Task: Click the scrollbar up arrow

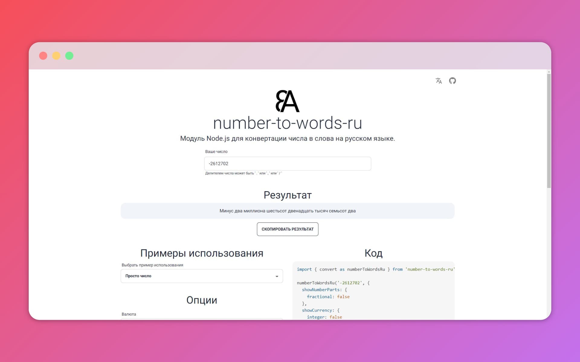Action: pos(549,72)
